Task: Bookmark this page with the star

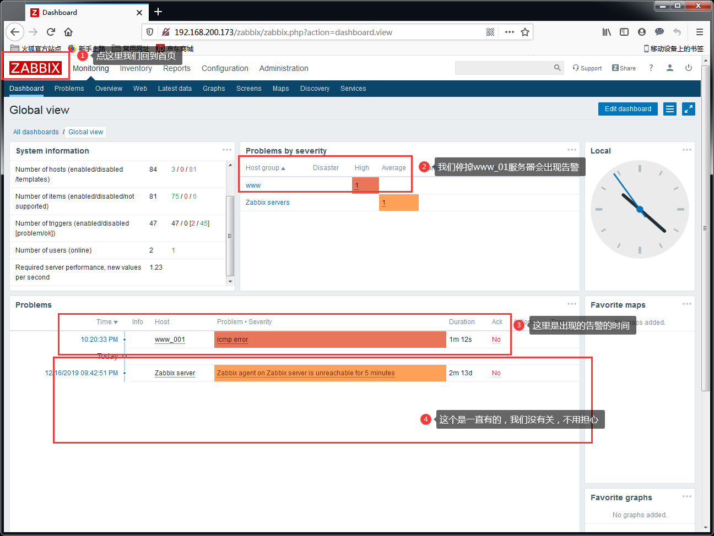Action: (x=525, y=32)
